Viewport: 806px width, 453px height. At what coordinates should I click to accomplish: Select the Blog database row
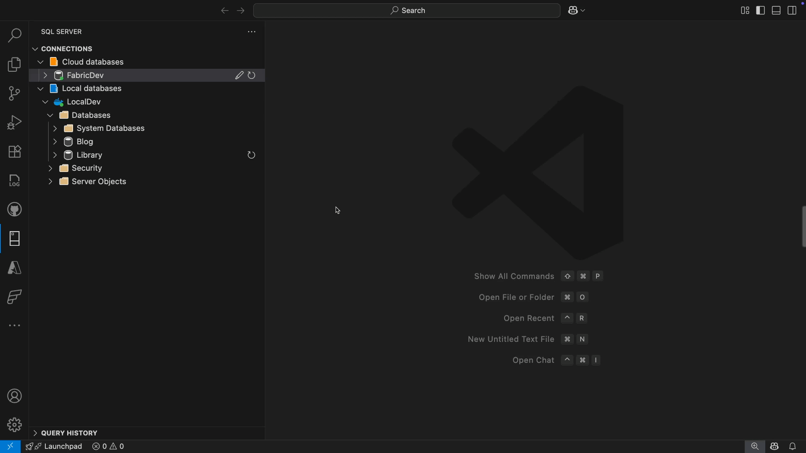pyautogui.click(x=147, y=142)
